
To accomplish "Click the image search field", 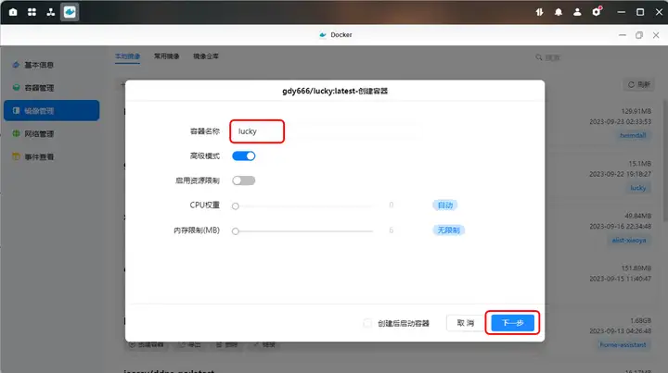I will click(x=592, y=57).
